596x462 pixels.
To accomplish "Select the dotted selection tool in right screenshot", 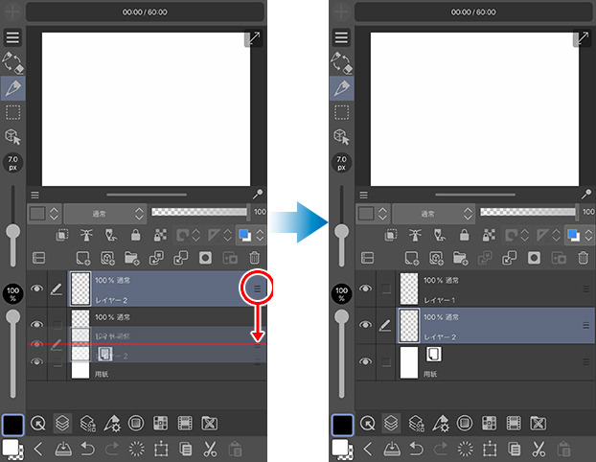I will point(342,112).
